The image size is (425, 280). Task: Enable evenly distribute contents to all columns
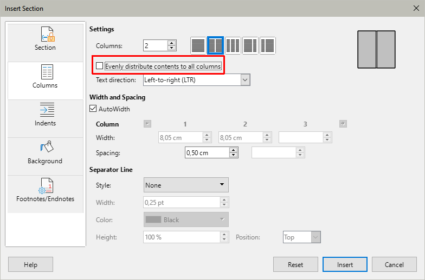click(x=99, y=66)
